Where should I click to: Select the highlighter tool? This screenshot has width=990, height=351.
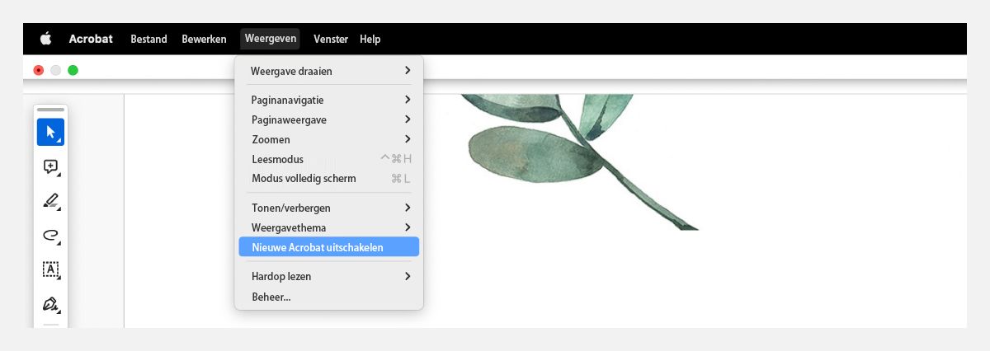50,201
